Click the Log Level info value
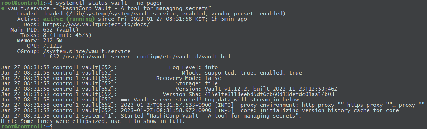 (x=211, y=67)
